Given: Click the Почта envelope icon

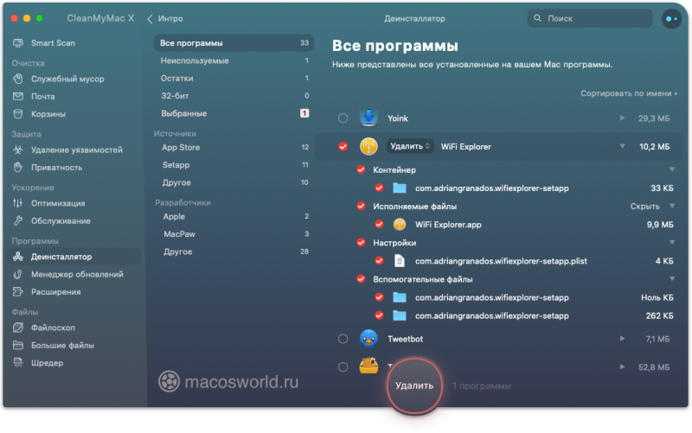Looking at the screenshot, I should (x=18, y=96).
